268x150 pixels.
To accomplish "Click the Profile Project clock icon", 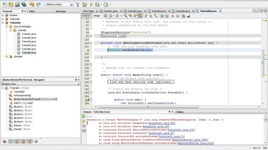I will click(106, 5).
